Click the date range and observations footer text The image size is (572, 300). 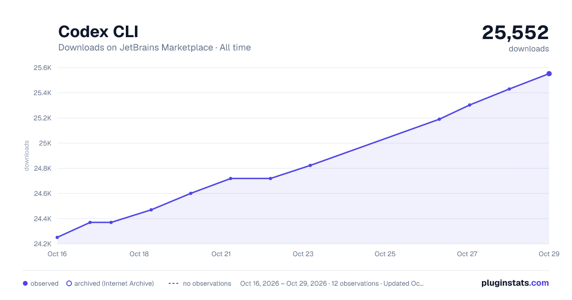click(x=332, y=283)
